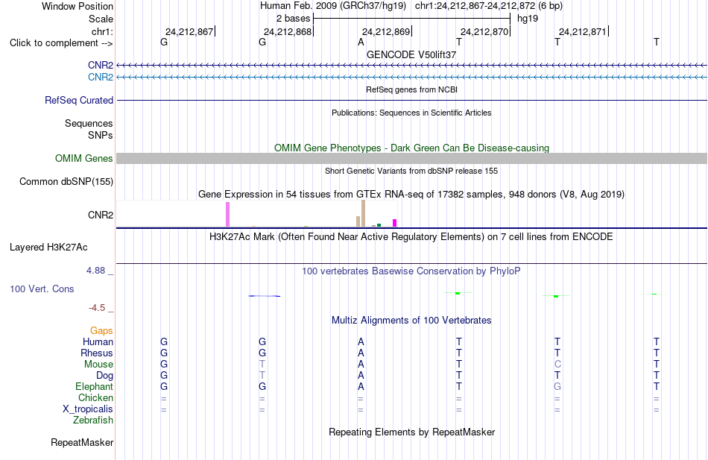Click the Human species label
The width and height of the screenshot is (708, 460).
(x=98, y=342)
